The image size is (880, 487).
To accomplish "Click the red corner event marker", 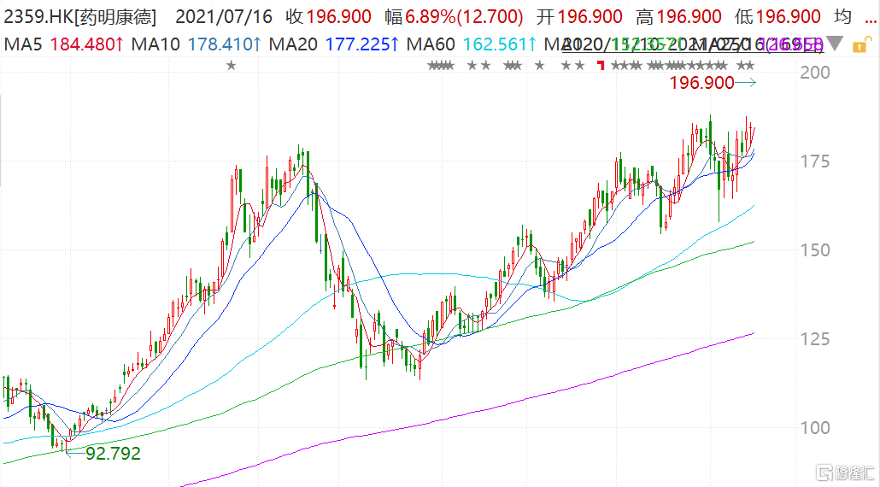I will 601,65.
